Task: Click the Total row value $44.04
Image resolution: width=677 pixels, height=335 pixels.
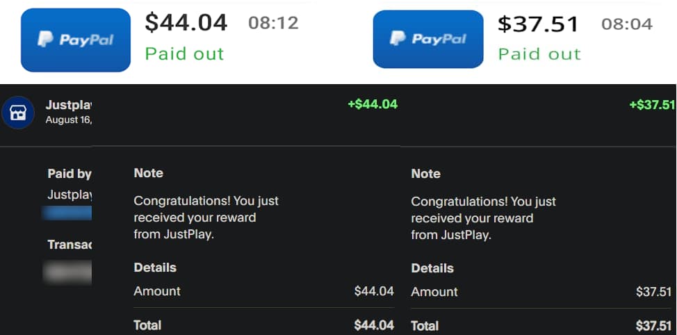Action: pyautogui.click(x=374, y=325)
